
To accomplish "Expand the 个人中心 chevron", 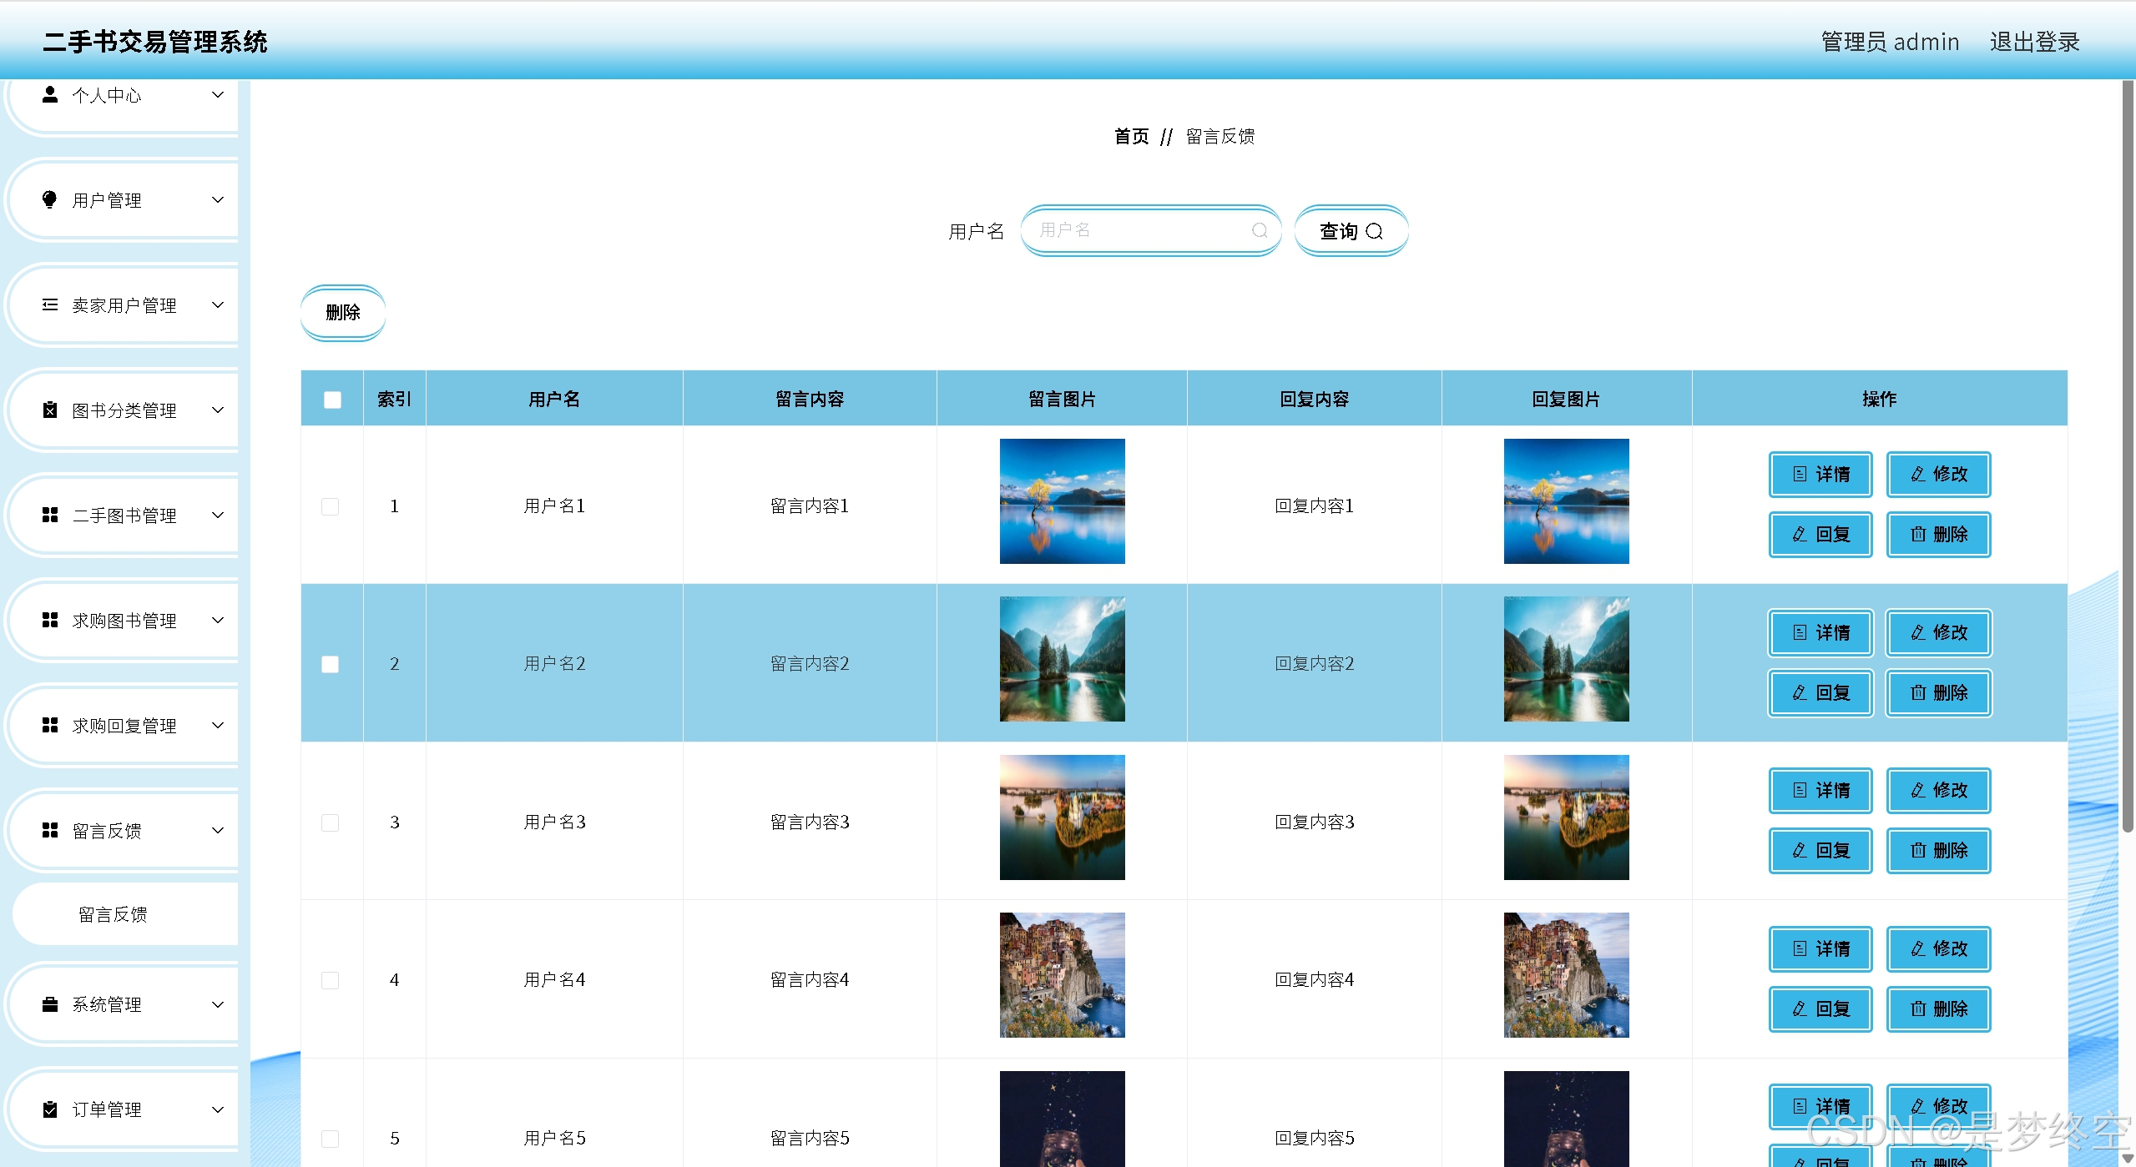I will coord(217,94).
